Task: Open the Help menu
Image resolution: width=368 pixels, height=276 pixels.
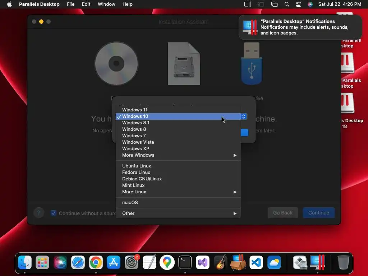Action: pos(128,4)
